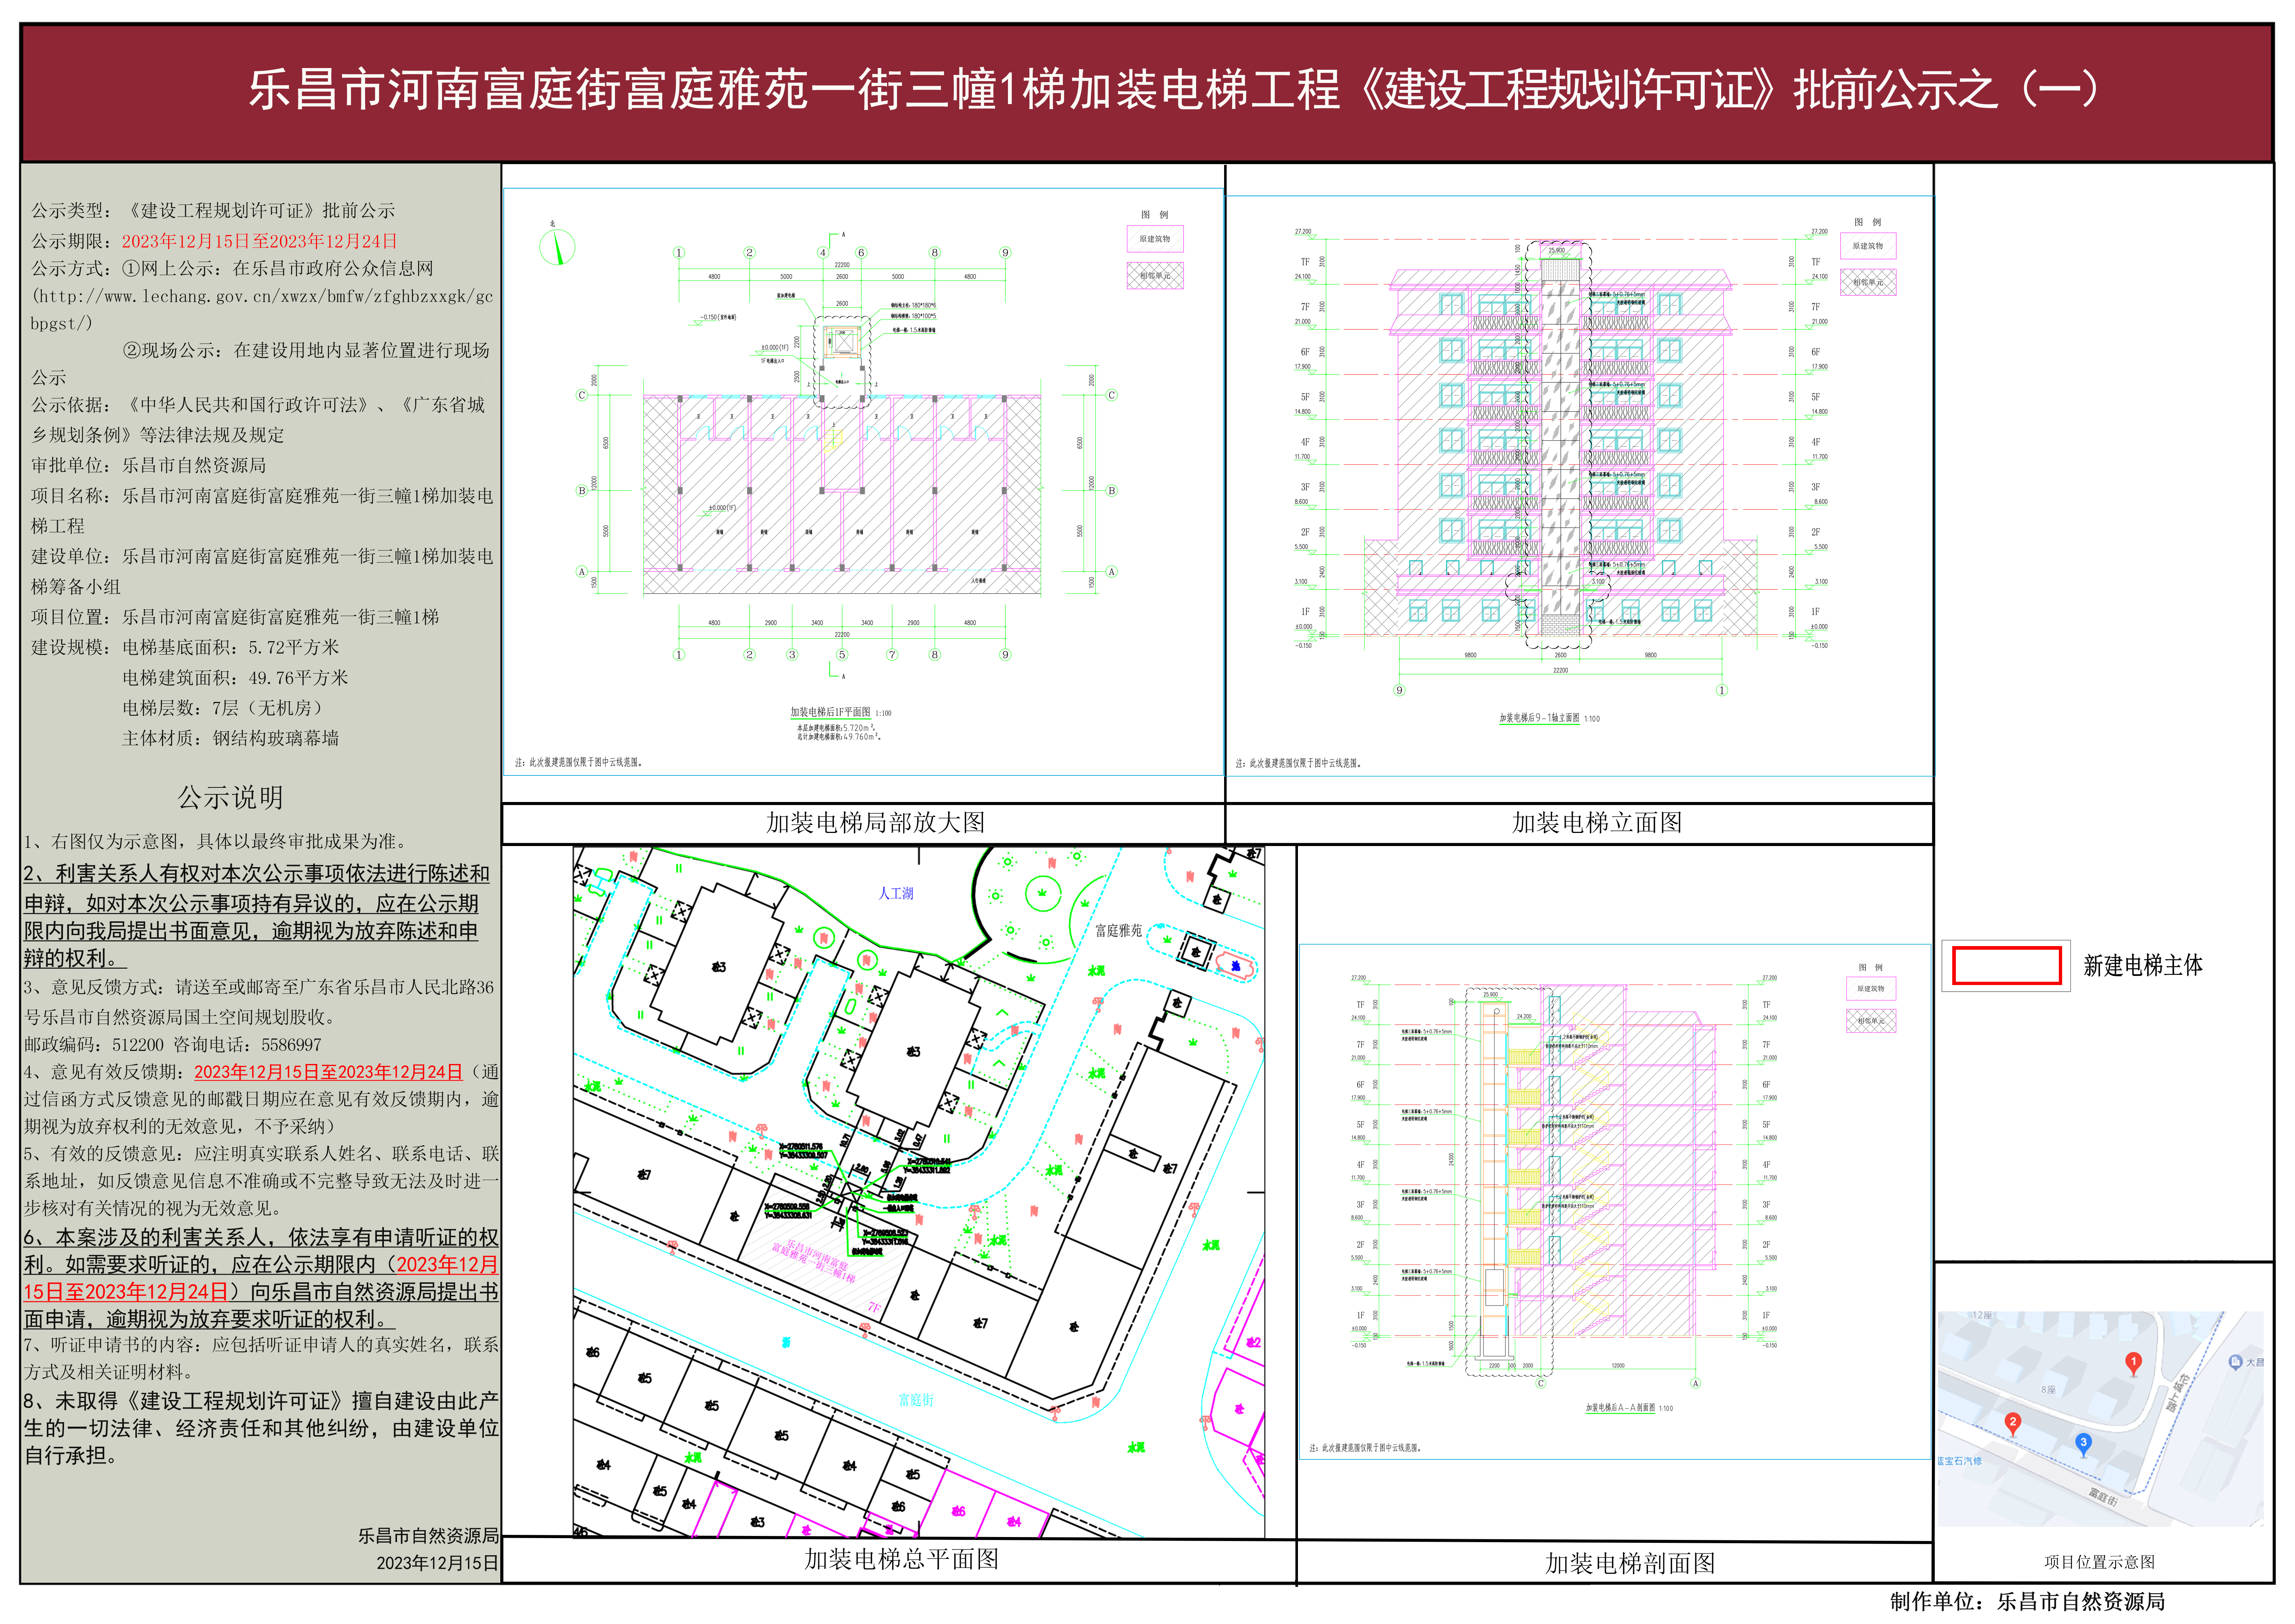This screenshot has width=2295, height=1624.
Task: Click axis bubble ⑨ below the elevation drawing
Action: tap(1399, 690)
